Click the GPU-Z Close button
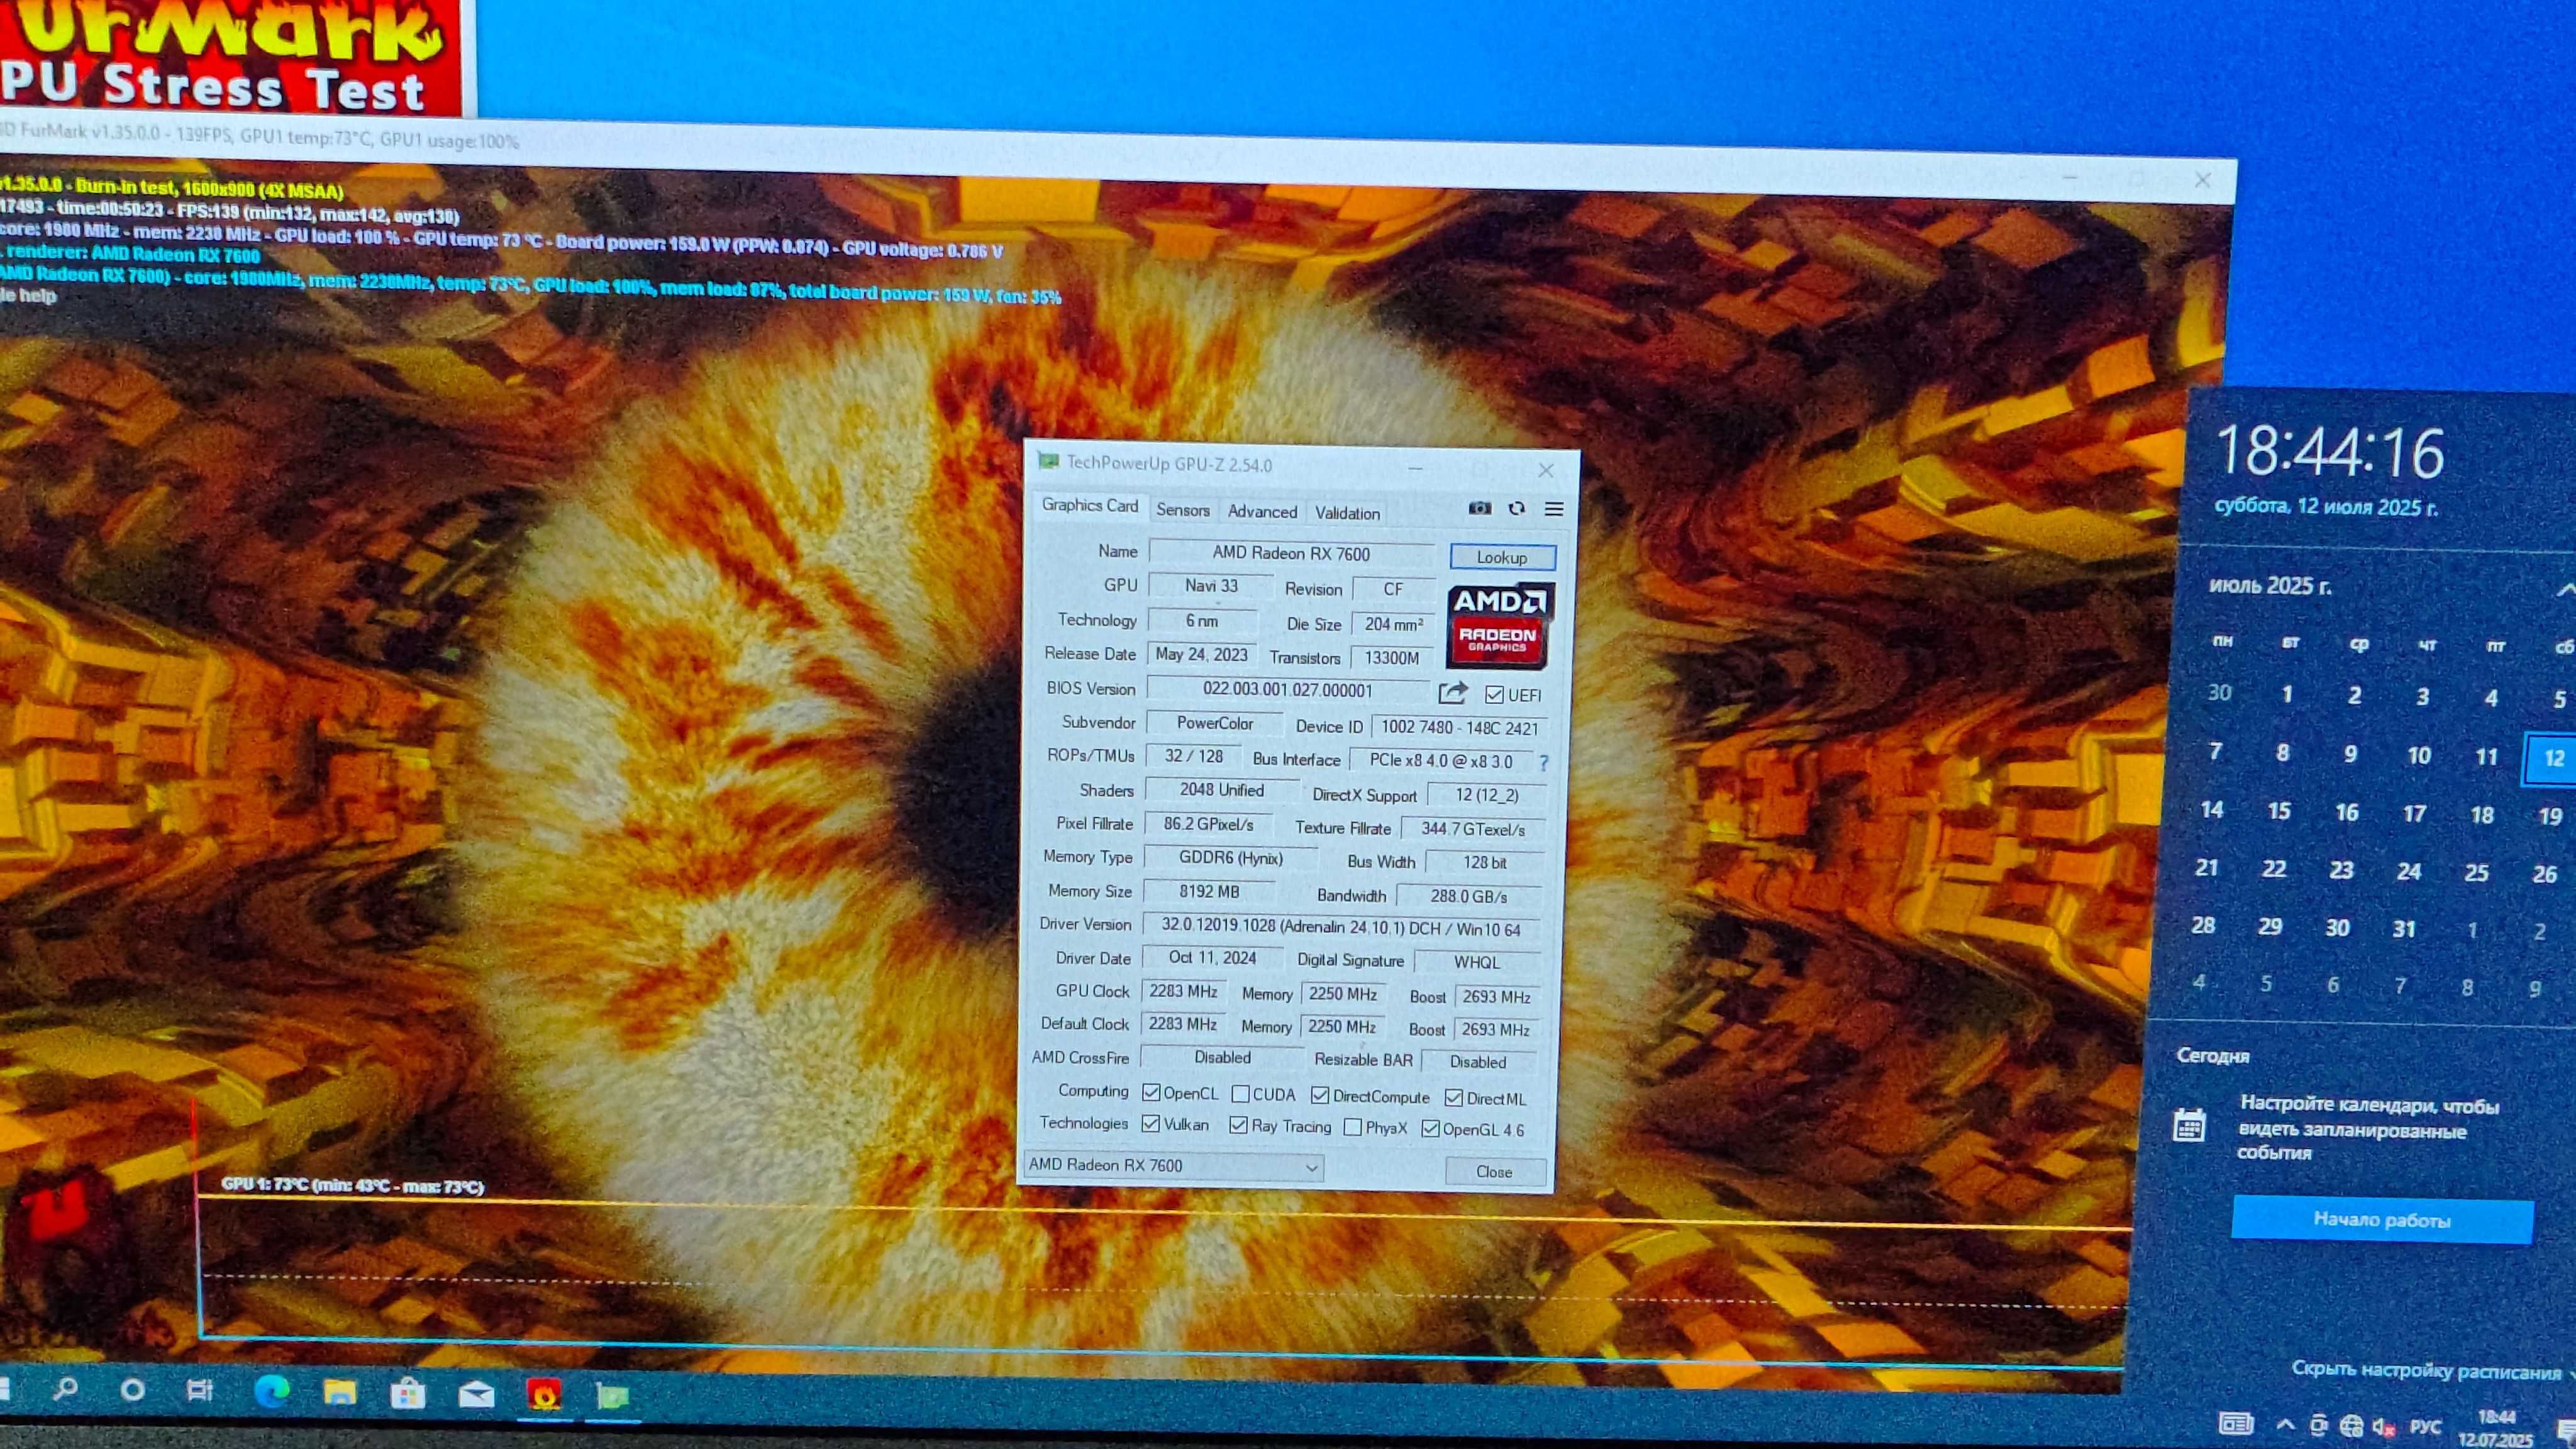 (1494, 1172)
